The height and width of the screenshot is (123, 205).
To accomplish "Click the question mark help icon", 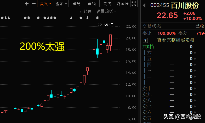I will pyautogui.click(x=145, y=40).
